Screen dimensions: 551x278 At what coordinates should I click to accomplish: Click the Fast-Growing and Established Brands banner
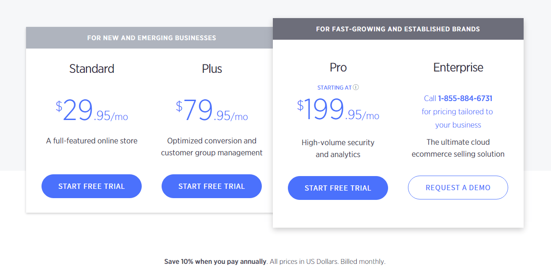[398, 29]
